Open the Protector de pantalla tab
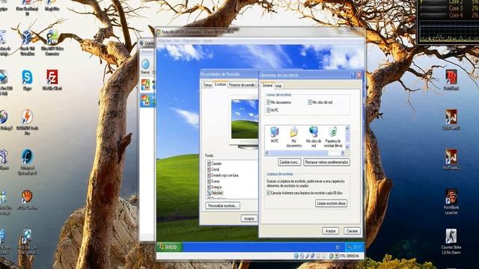 pos(242,85)
